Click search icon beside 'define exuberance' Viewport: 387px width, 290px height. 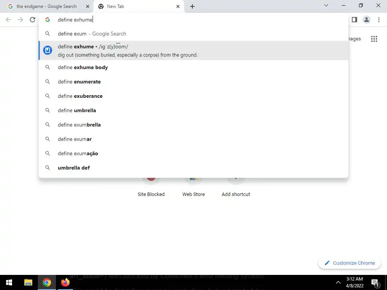48,96
